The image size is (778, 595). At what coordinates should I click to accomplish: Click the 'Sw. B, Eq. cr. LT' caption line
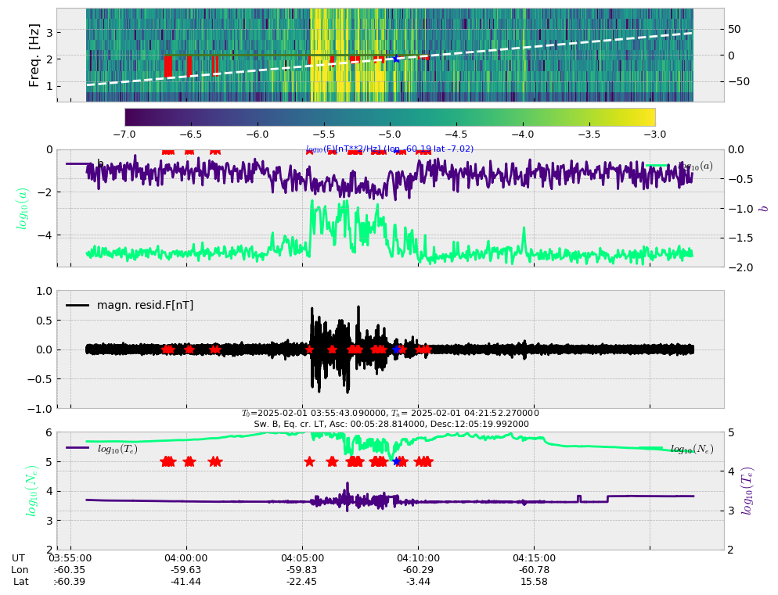point(391,424)
